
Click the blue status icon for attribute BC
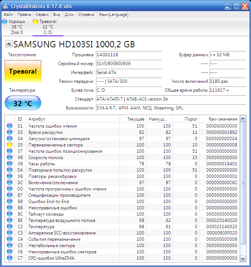10,214
